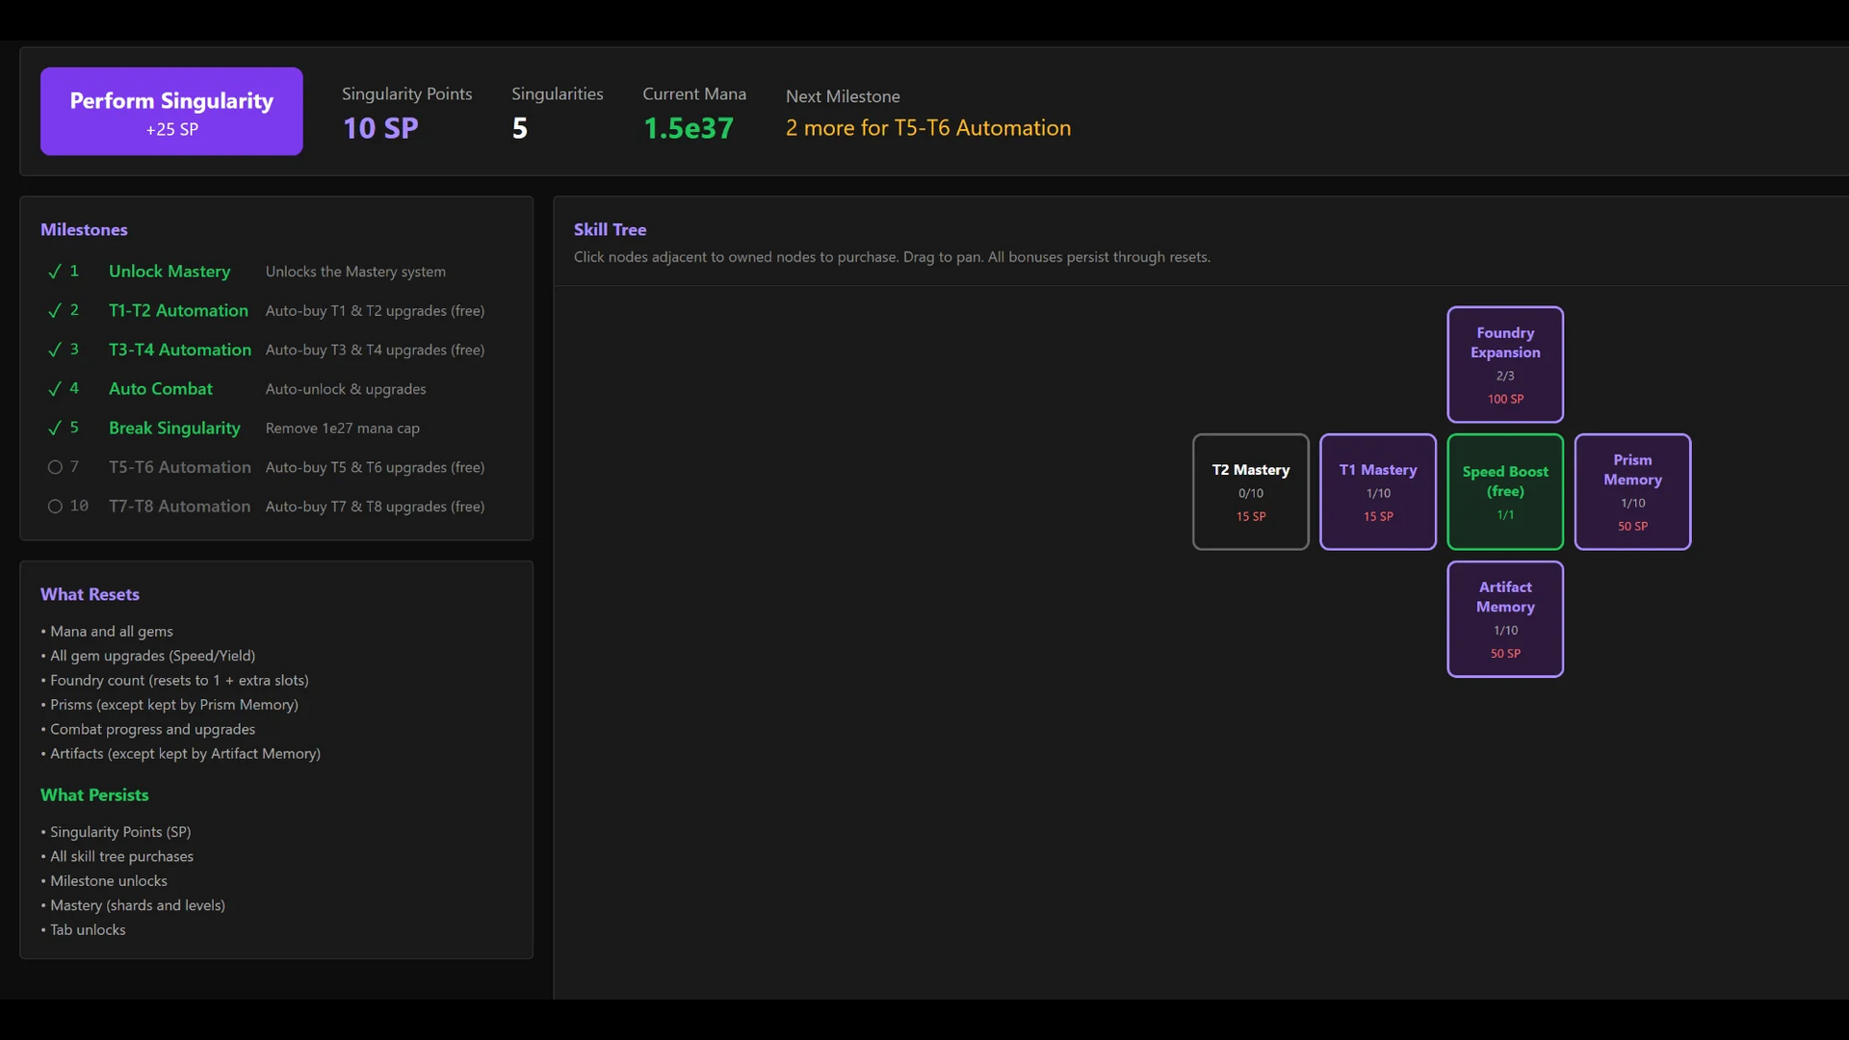Select the T1-T2 Automation milestone
Viewport: 1849px width, 1040px height.
[x=178, y=310]
